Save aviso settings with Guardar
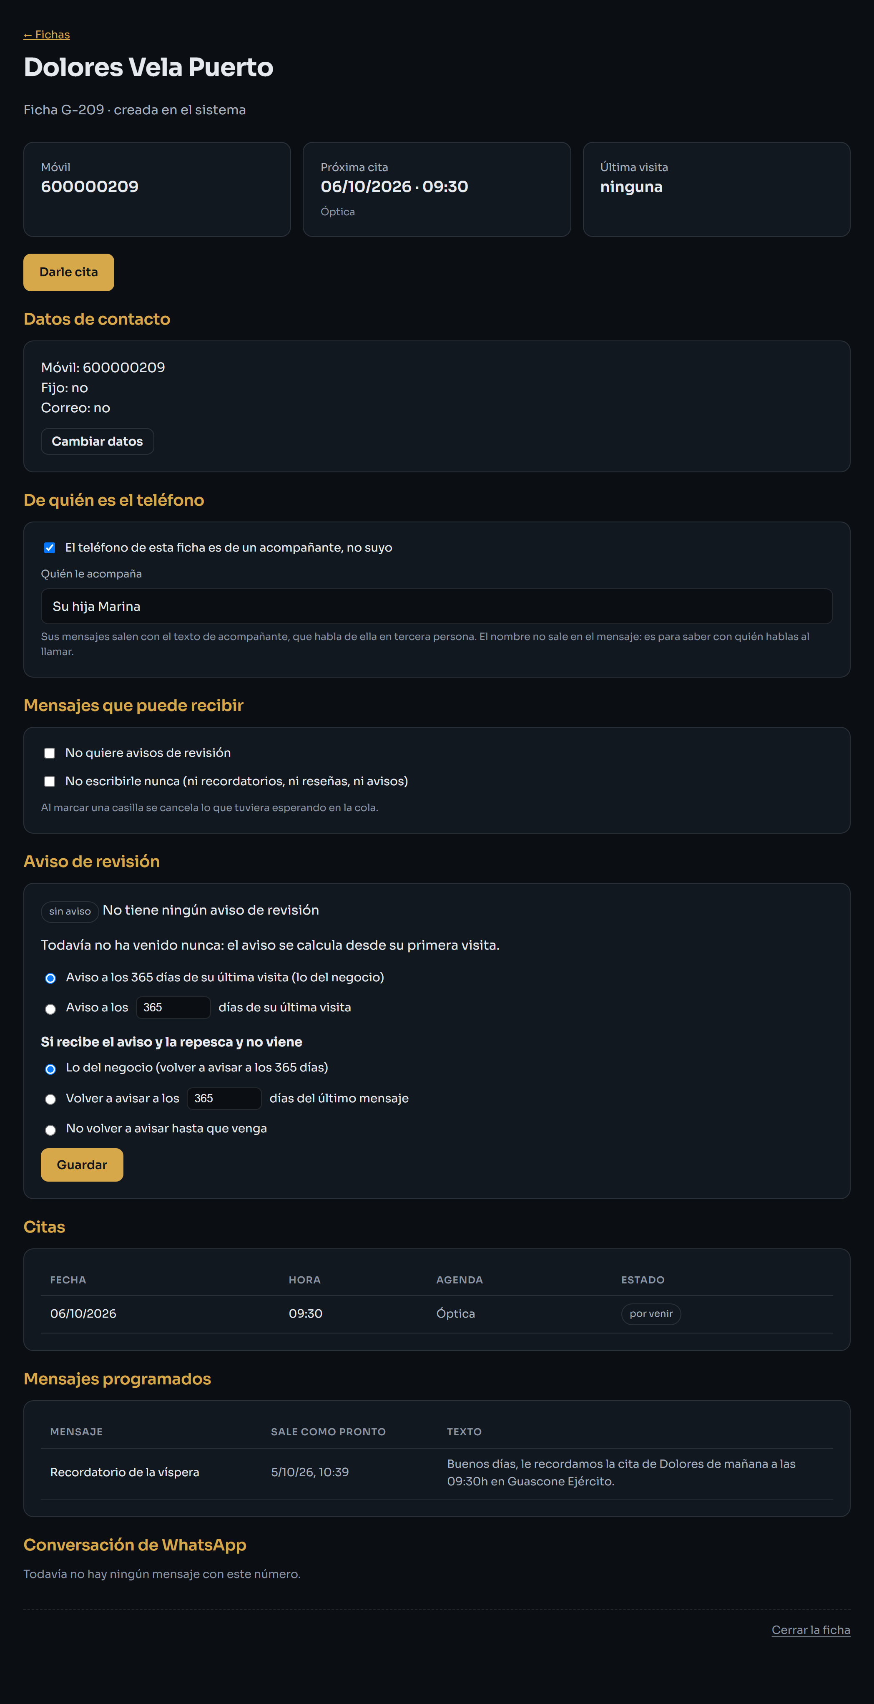The image size is (874, 1704). click(82, 1165)
